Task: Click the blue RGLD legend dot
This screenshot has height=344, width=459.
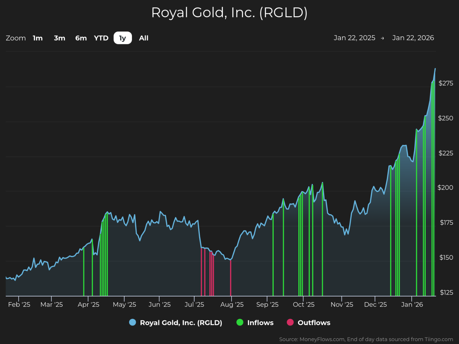Action: click(x=133, y=322)
